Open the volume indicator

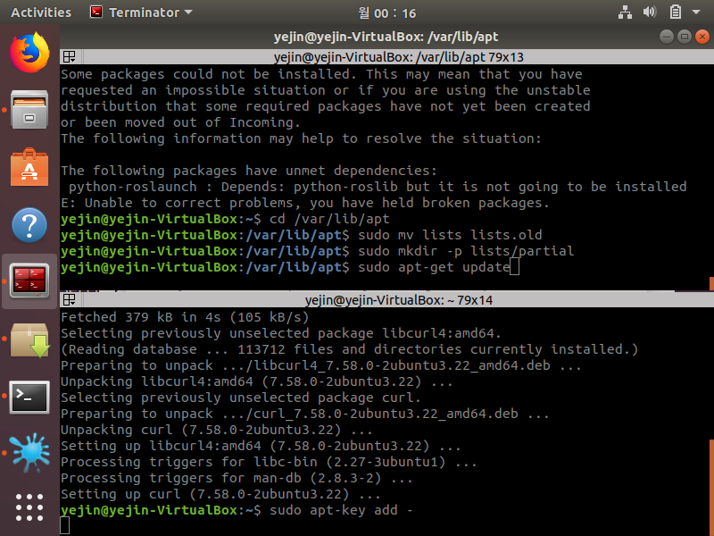click(x=650, y=13)
